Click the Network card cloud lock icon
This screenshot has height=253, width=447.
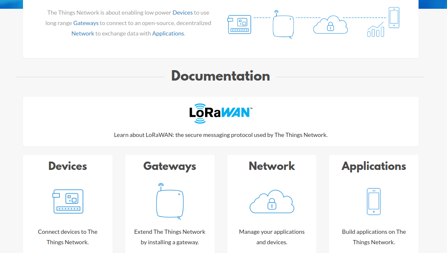point(272,202)
